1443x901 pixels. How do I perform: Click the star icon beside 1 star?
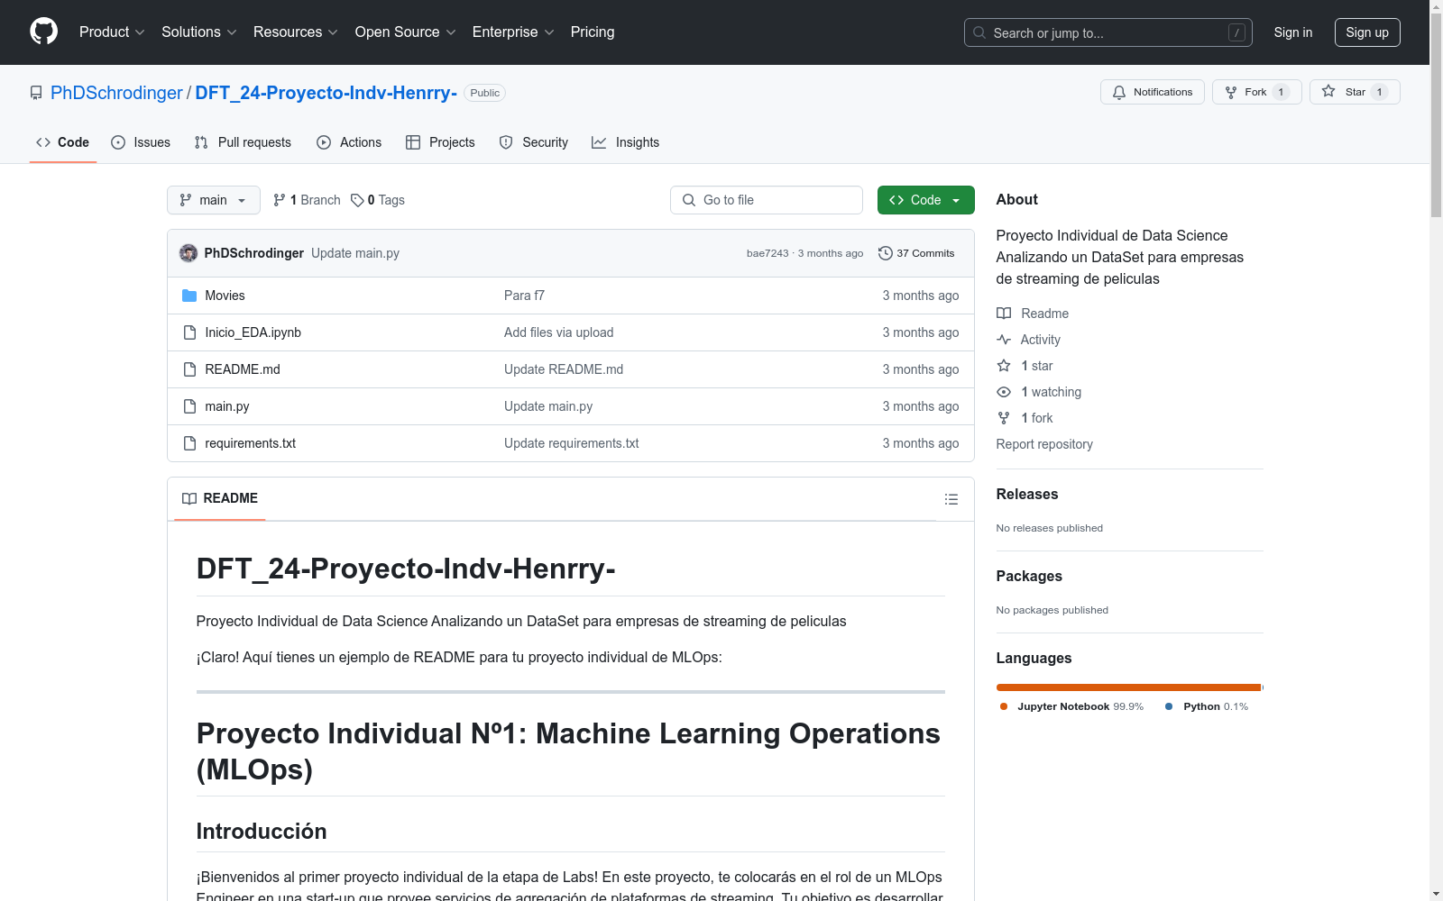(1004, 366)
